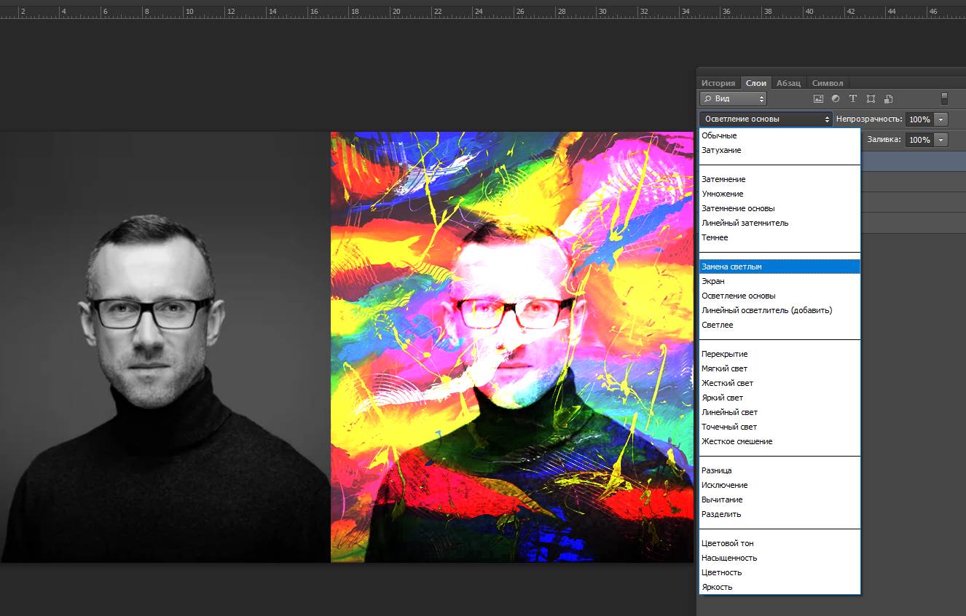Filter layers by shape layer icon
This screenshot has height=616, width=966.
871,98
